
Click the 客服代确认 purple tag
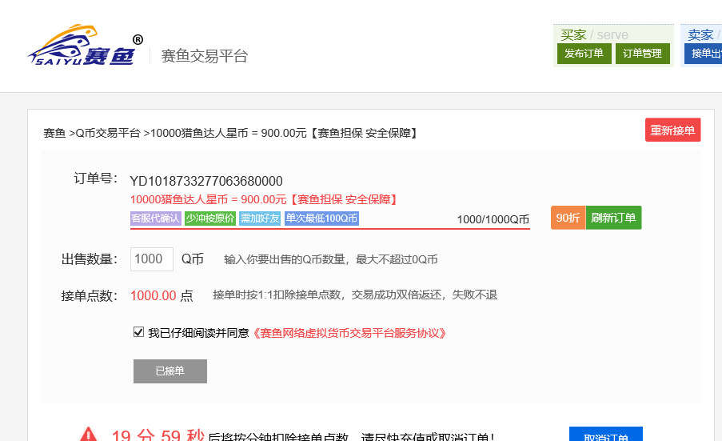pyautogui.click(x=156, y=218)
